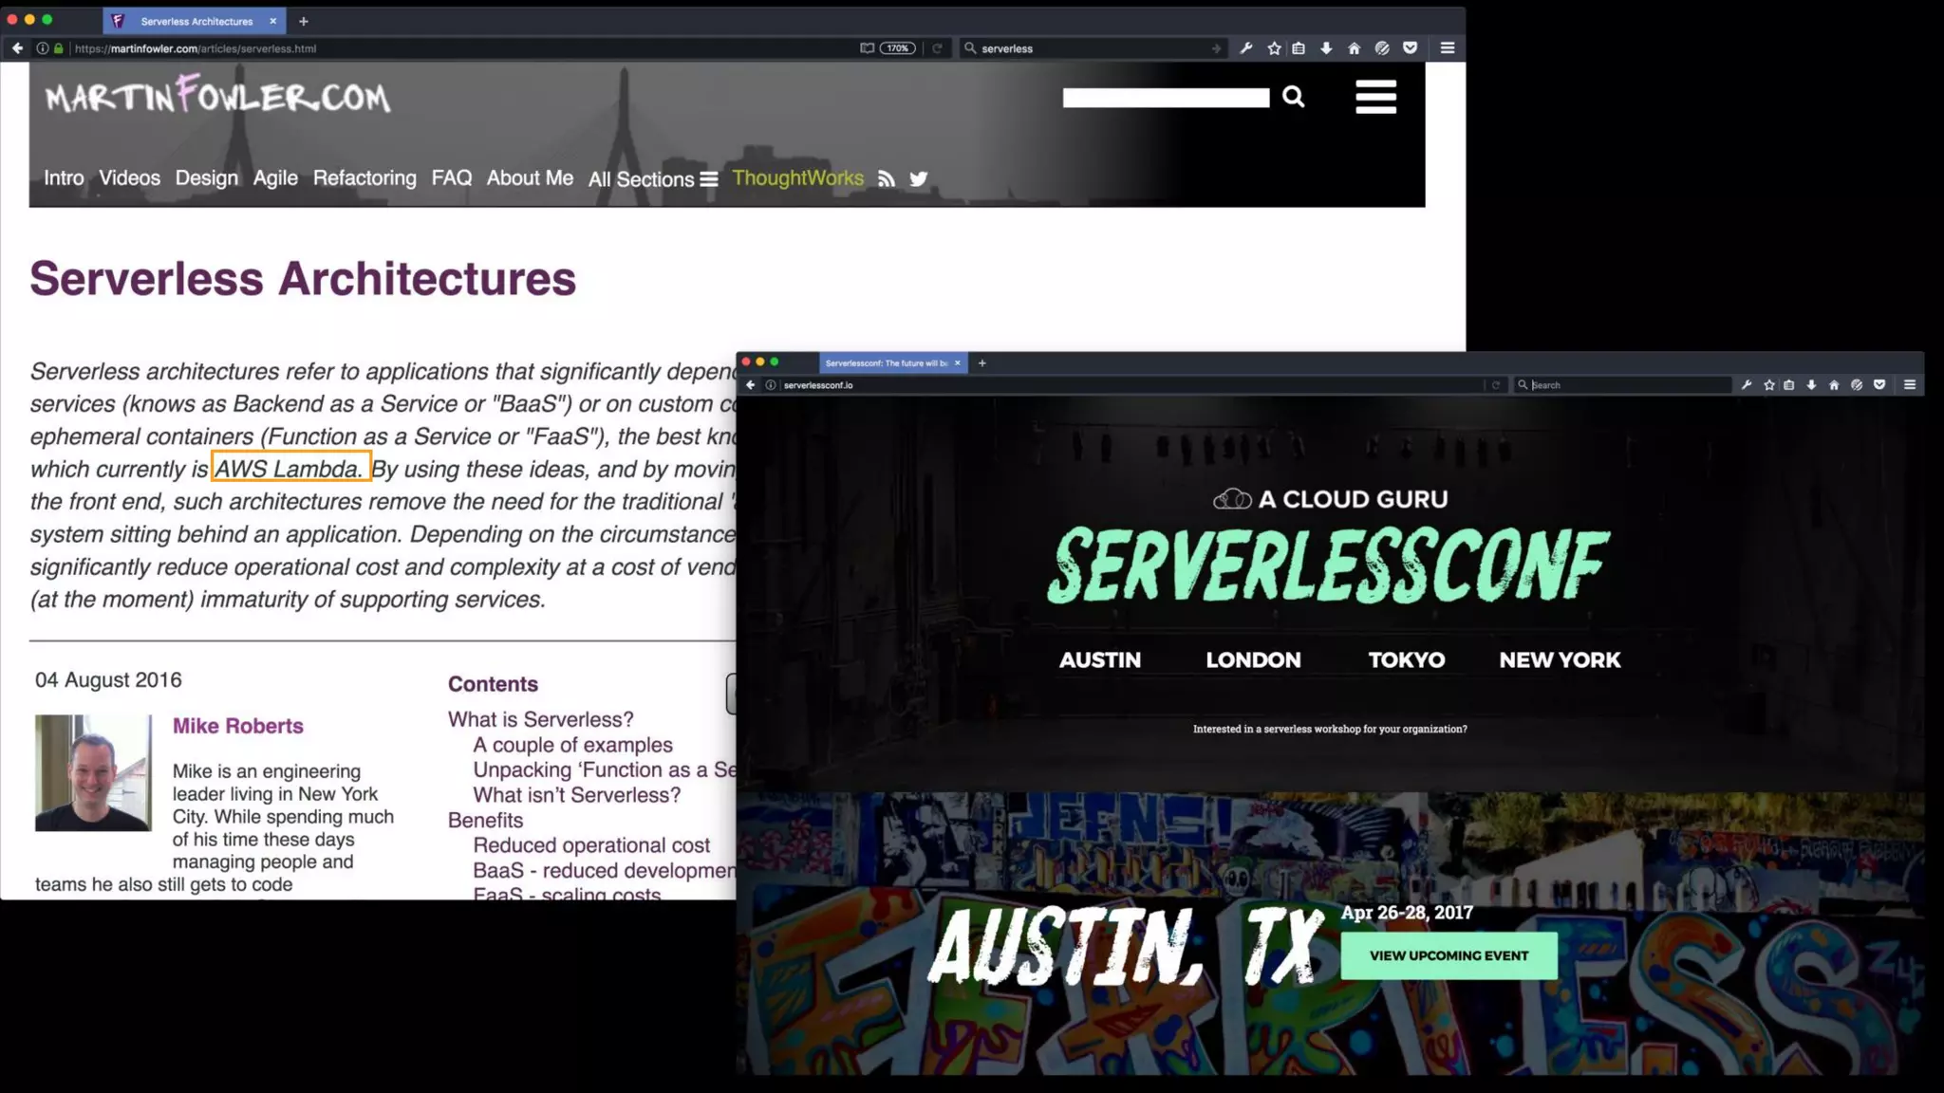Open new tab in Serverlessconf window

click(982, 362)
